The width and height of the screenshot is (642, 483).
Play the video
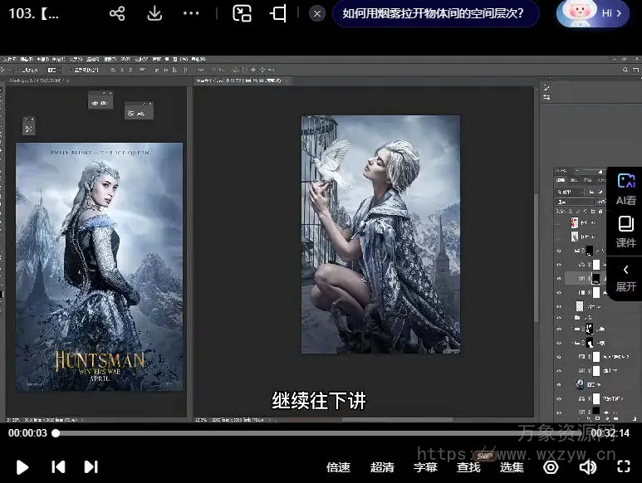pyautogui.click(x=22, y=466)
